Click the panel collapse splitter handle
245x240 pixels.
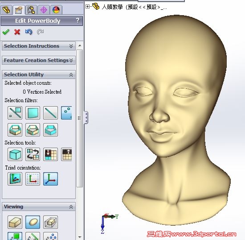(86, 118)
